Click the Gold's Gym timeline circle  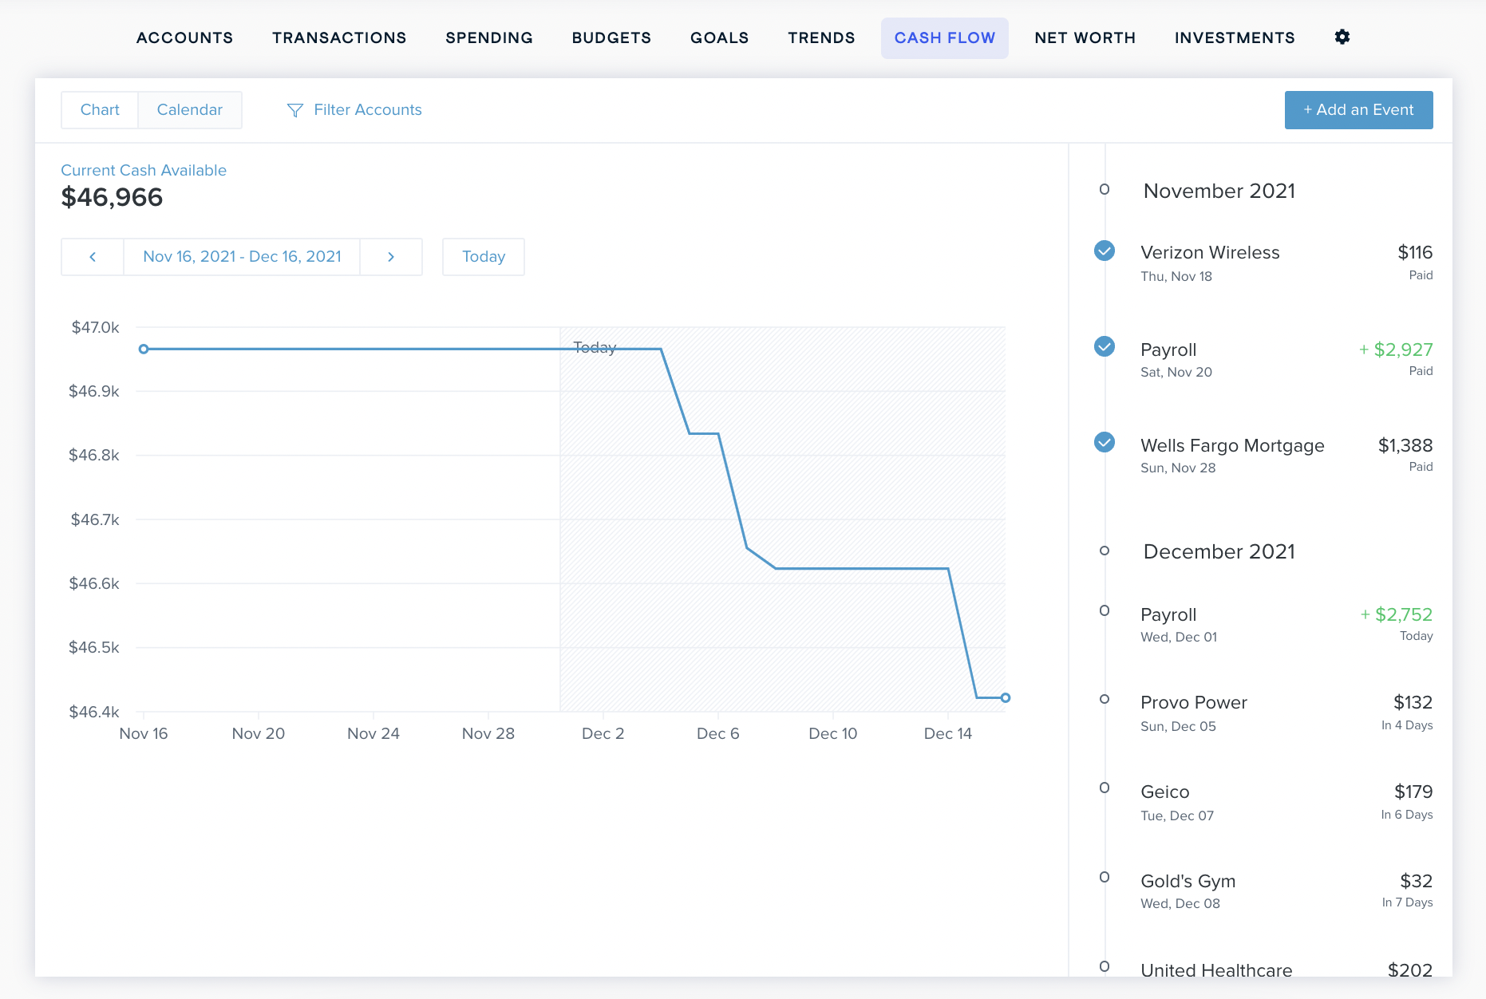tap(1105, 878)
